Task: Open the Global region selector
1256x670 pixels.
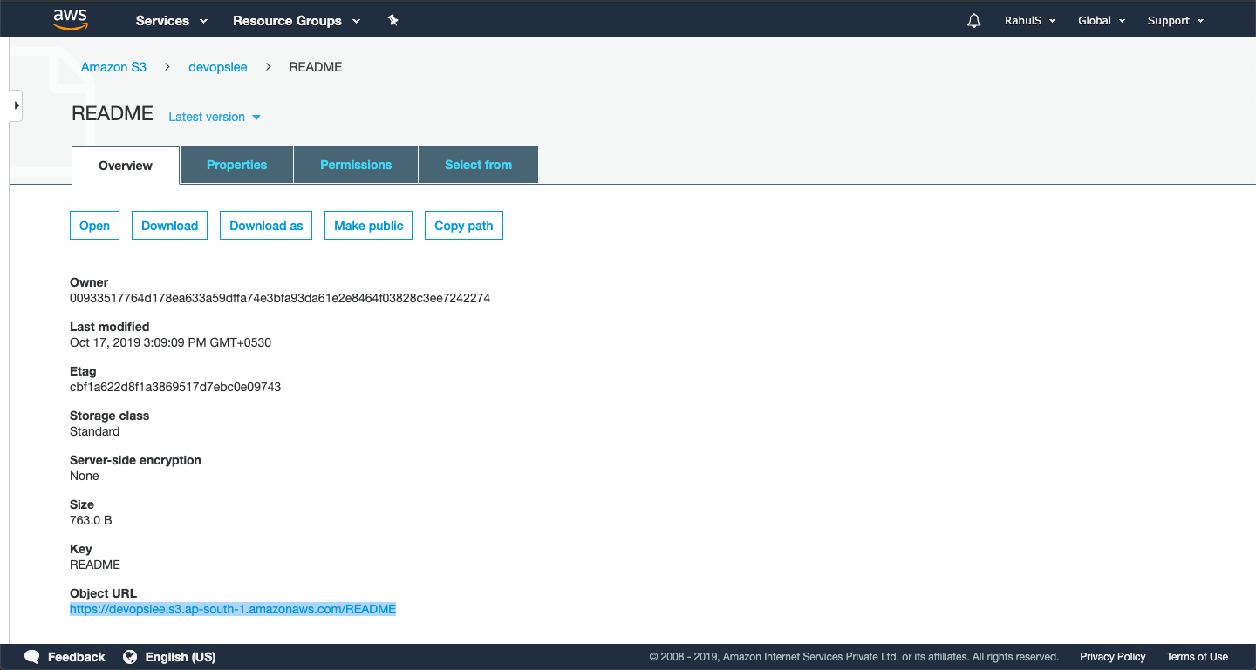Action: pyautogui.click(x=1102, y=21)
